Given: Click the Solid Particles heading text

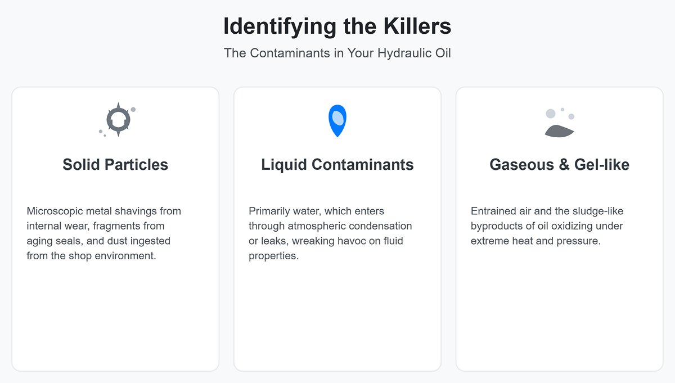Looking at the screenshot, I should [115, 165].
